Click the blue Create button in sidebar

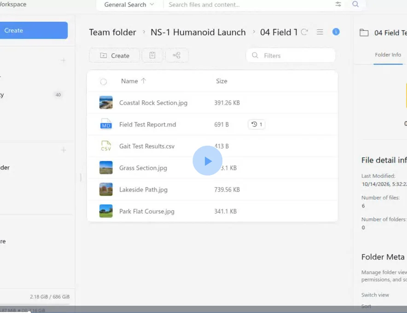tap(34, 30)
